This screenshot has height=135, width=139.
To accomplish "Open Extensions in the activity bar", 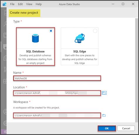I will tap(5, 81).
